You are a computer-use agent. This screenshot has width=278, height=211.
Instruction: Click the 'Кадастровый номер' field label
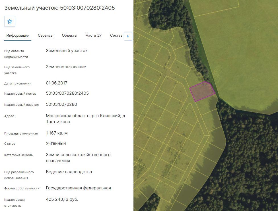[20, 94]
